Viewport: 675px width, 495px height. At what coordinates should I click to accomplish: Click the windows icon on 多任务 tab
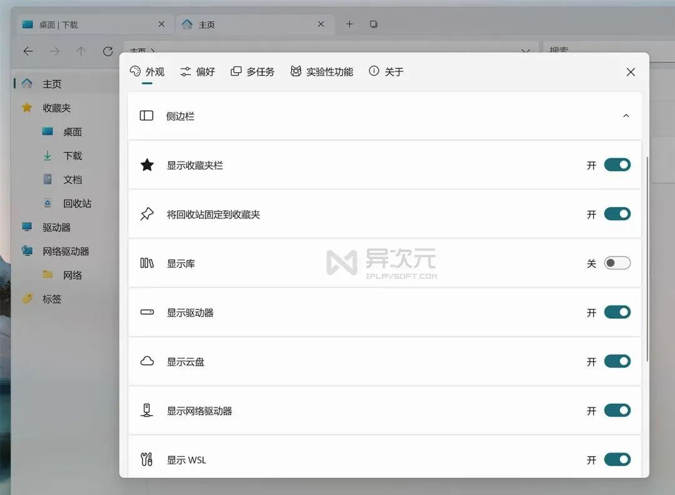[236, 71]
